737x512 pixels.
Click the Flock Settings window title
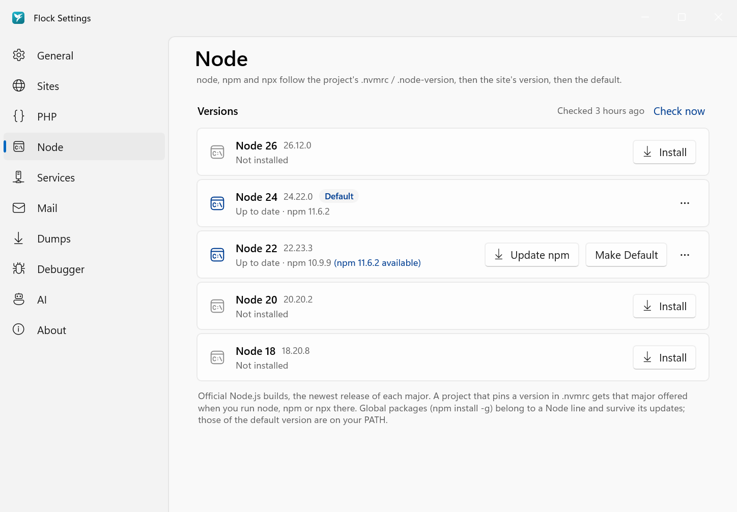pyautogui.click(x=62, y=18)
